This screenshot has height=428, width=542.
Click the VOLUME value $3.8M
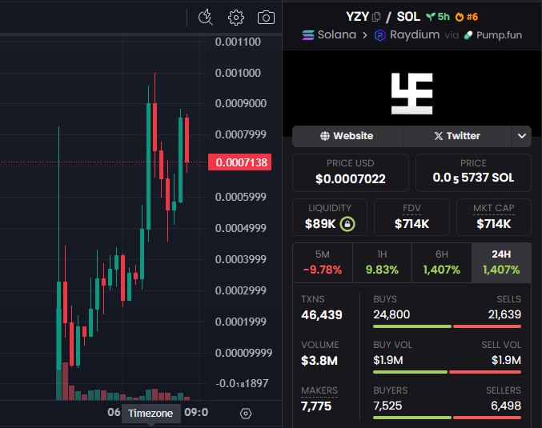[319, 361]
